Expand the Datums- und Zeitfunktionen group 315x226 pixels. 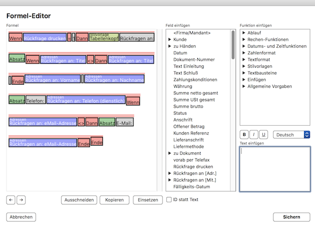(x=244, y=46)
